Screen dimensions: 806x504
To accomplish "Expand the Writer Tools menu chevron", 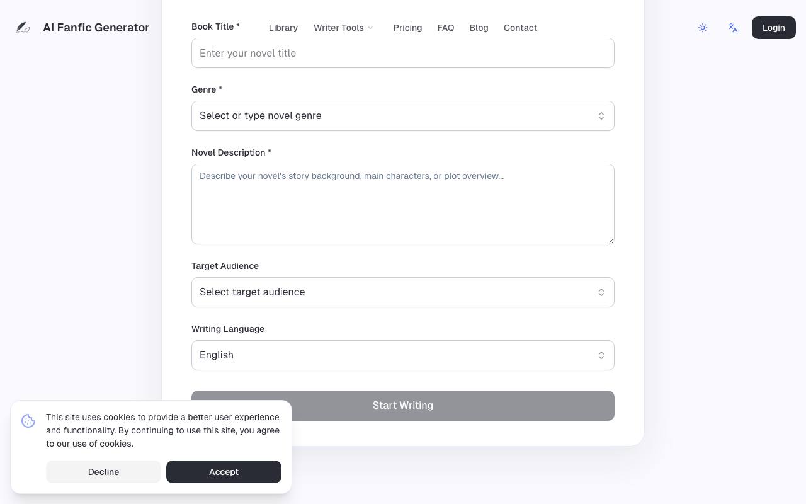I will coord(370,28).
